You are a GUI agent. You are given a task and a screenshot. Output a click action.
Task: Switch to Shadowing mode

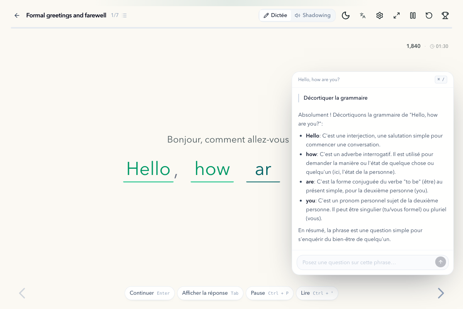313,15
